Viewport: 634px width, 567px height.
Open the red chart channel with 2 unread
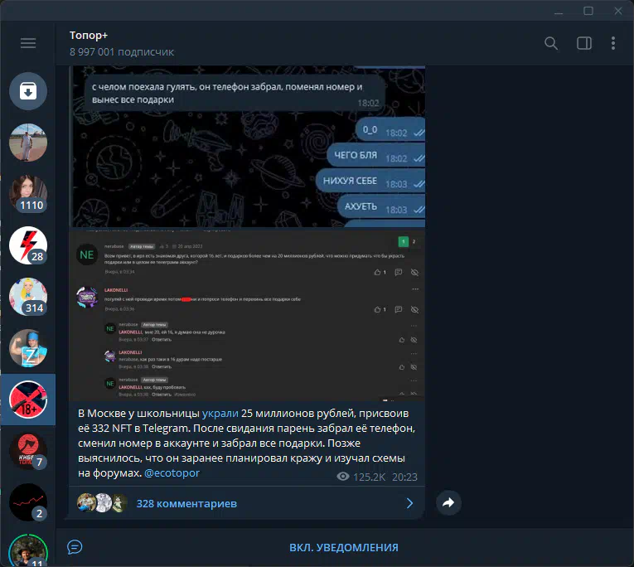point(28,502)
